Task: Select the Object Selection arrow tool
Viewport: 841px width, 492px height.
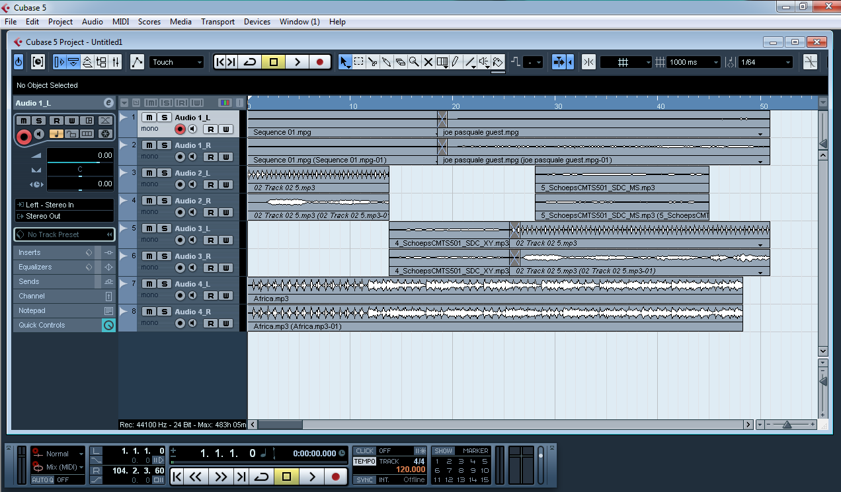Action: coord(344,62)
